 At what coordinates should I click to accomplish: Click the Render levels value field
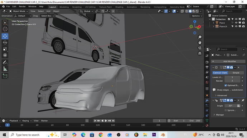(232, 81)
